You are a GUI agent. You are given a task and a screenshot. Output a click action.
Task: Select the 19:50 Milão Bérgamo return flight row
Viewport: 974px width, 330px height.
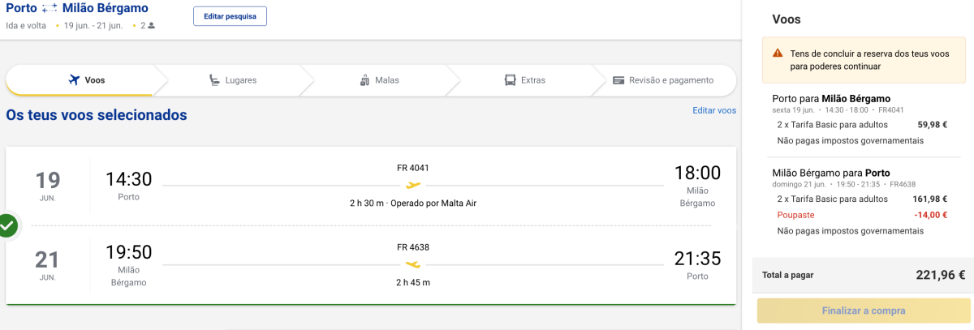(x=371, y=264)
